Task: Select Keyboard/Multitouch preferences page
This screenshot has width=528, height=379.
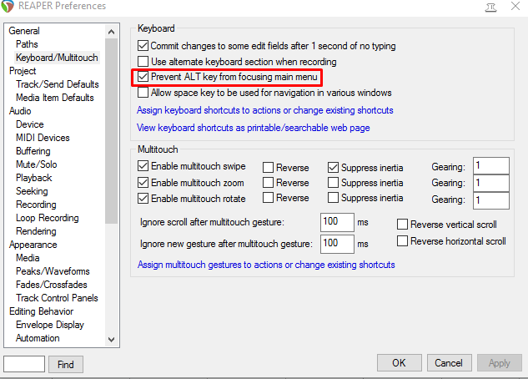Action: [57, 58]
